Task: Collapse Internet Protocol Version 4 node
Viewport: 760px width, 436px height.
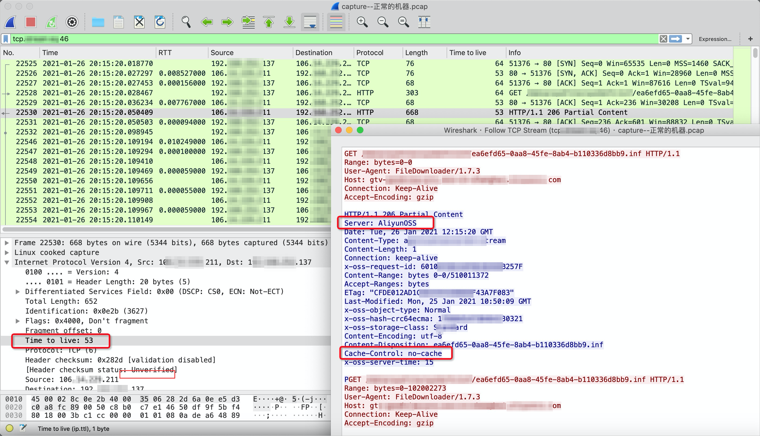Action: 7,262
